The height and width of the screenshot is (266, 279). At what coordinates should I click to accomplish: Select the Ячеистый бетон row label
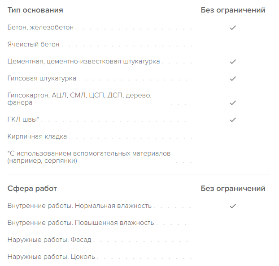tap(34, 45)
